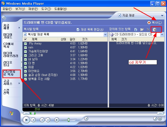Click the record dot icon beside 복사(C)
This screenshot has width=167, height=127.
(x=149, y=23)
